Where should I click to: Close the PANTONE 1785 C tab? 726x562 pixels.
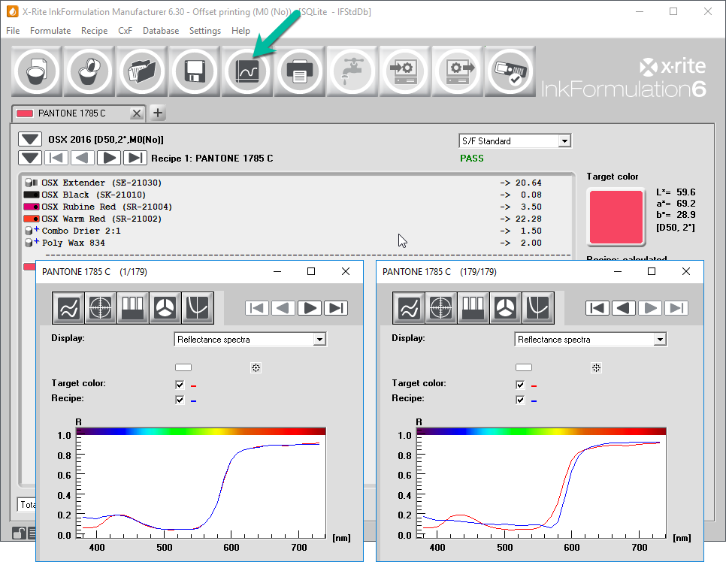pos(136,113)
